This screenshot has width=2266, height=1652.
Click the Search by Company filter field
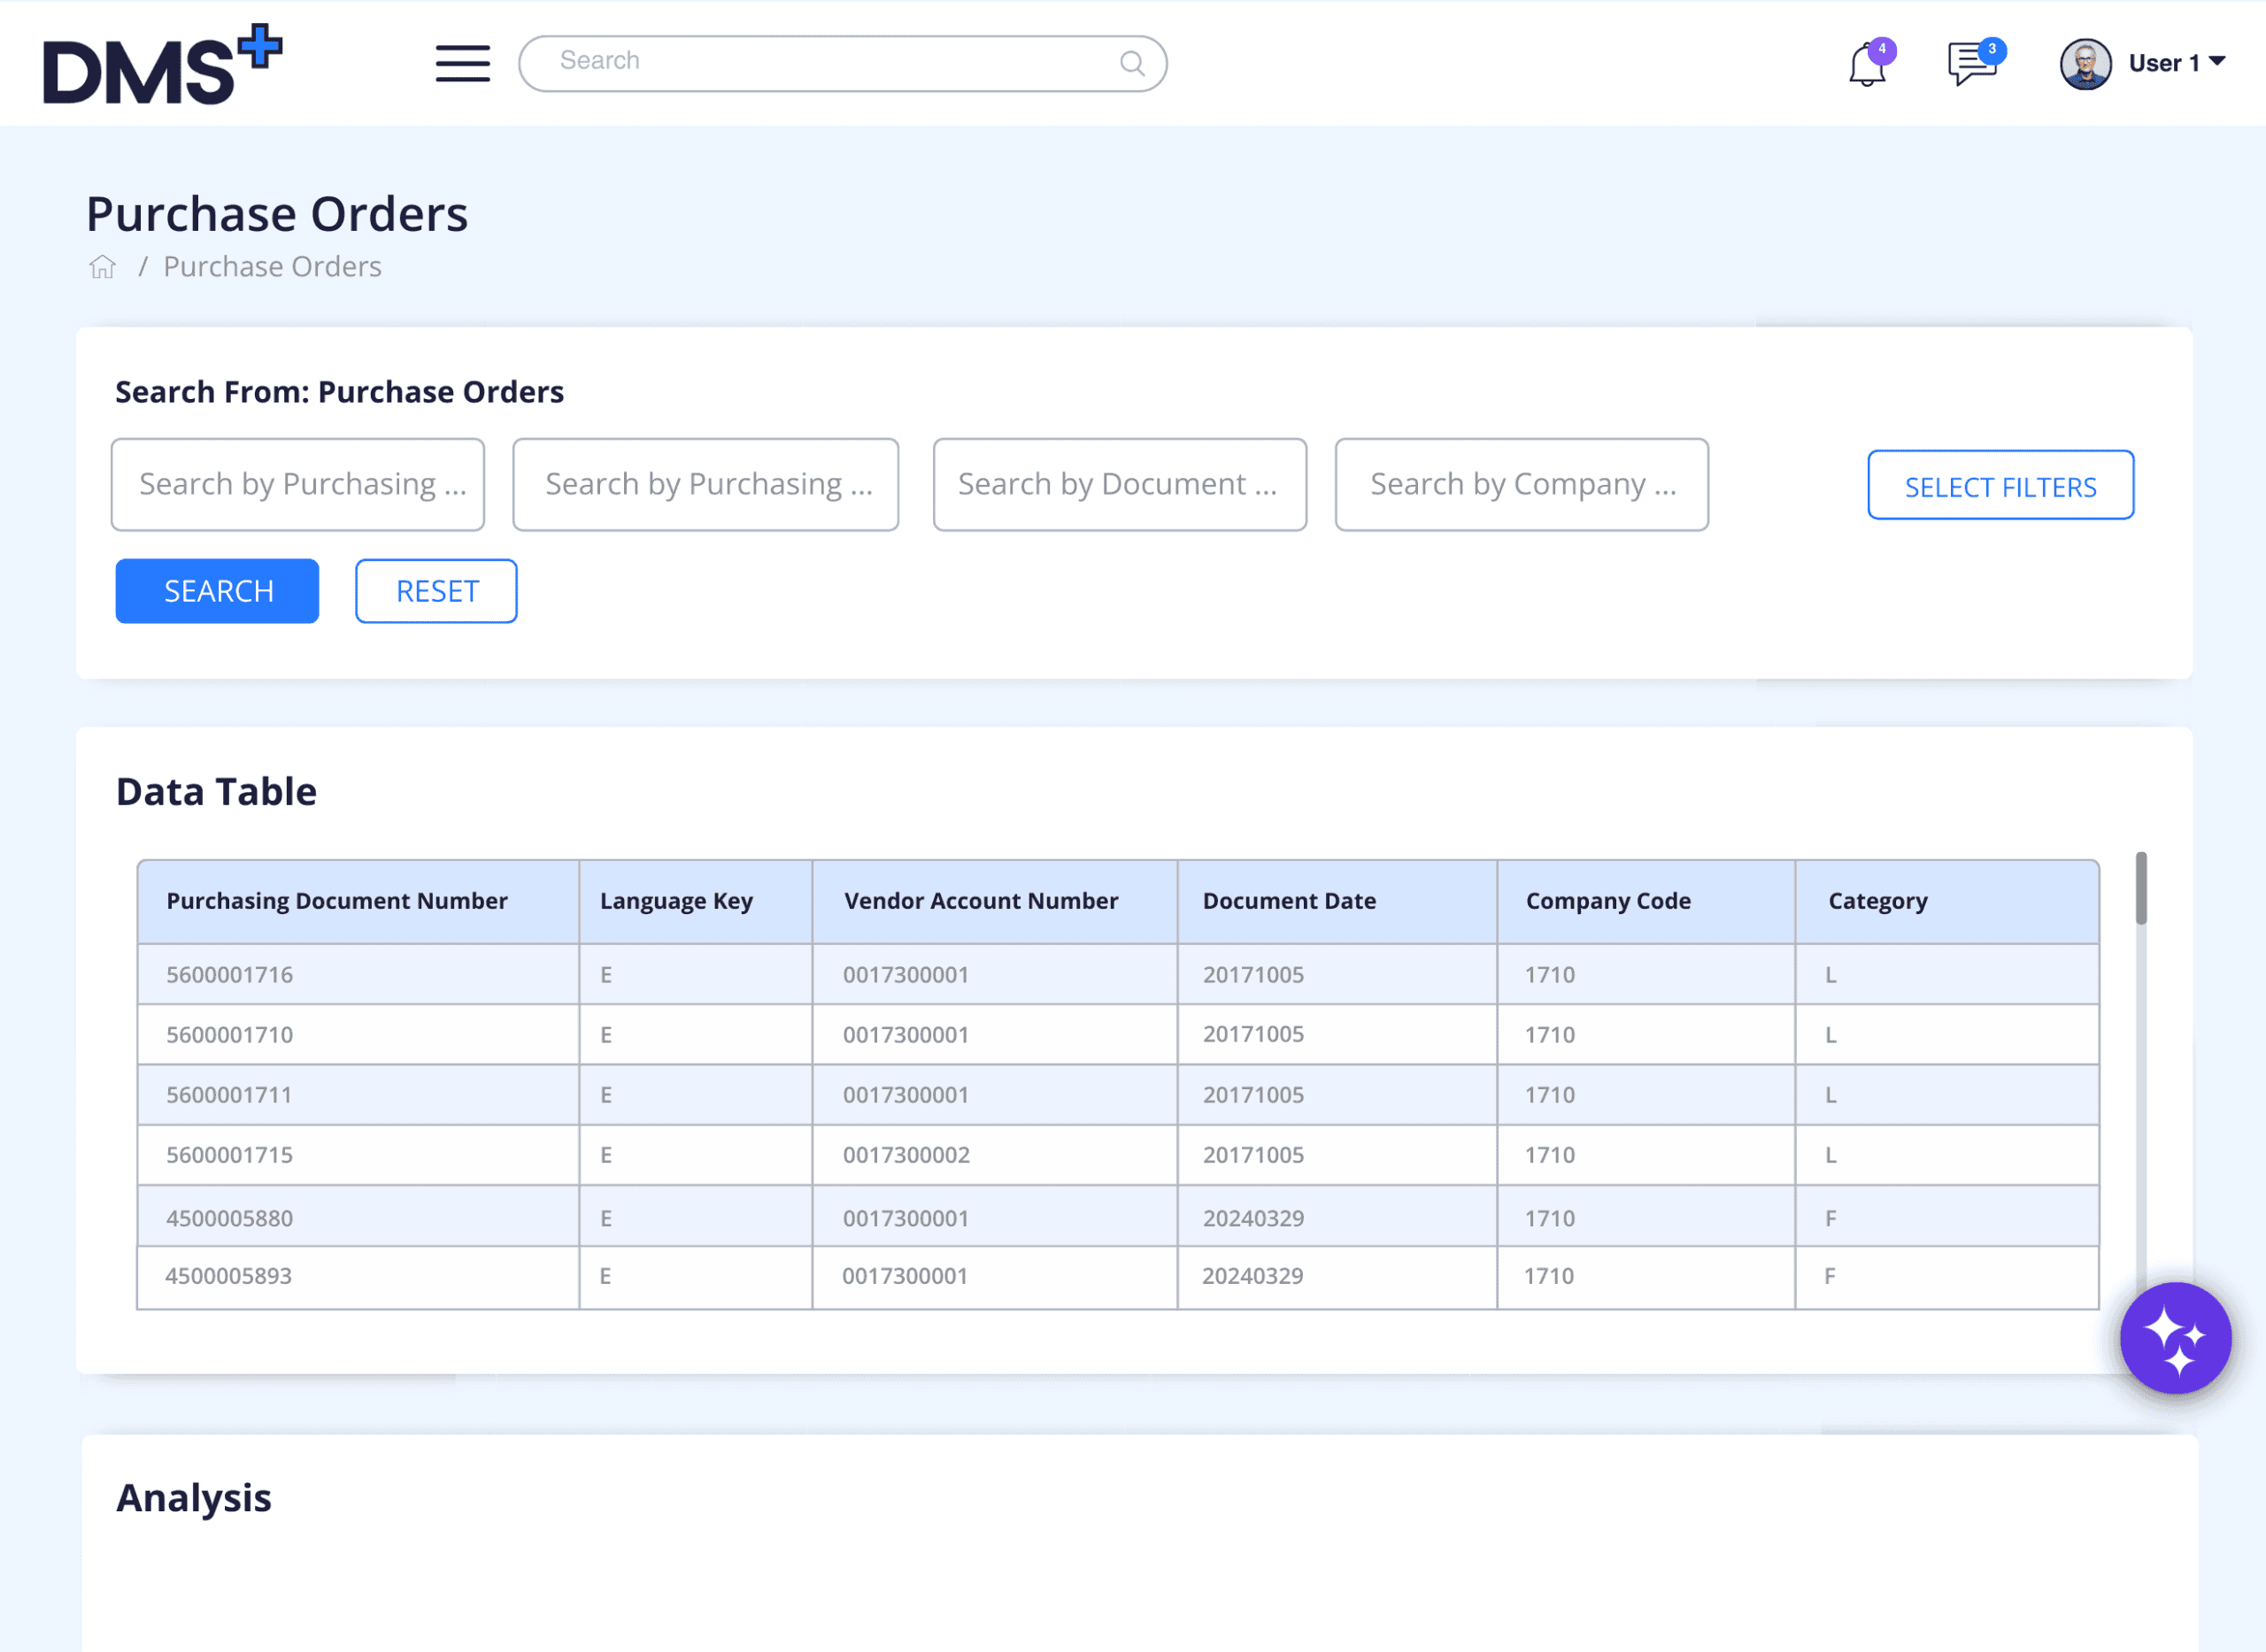click(x=1522, y=484)
